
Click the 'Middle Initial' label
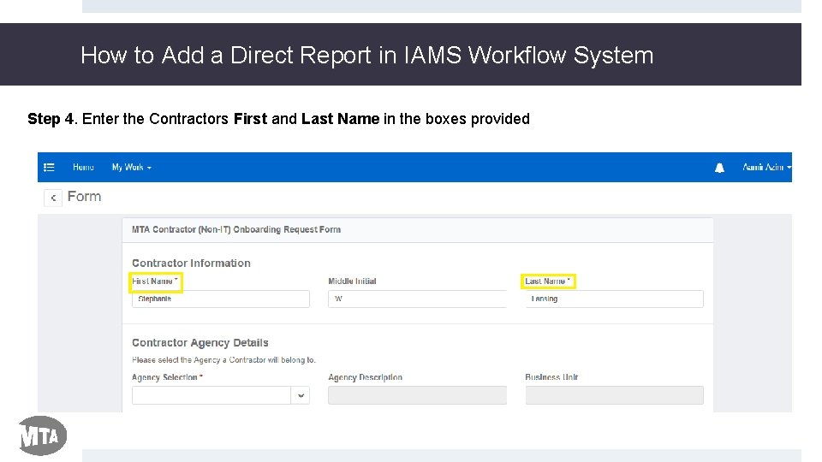[352, 281]
